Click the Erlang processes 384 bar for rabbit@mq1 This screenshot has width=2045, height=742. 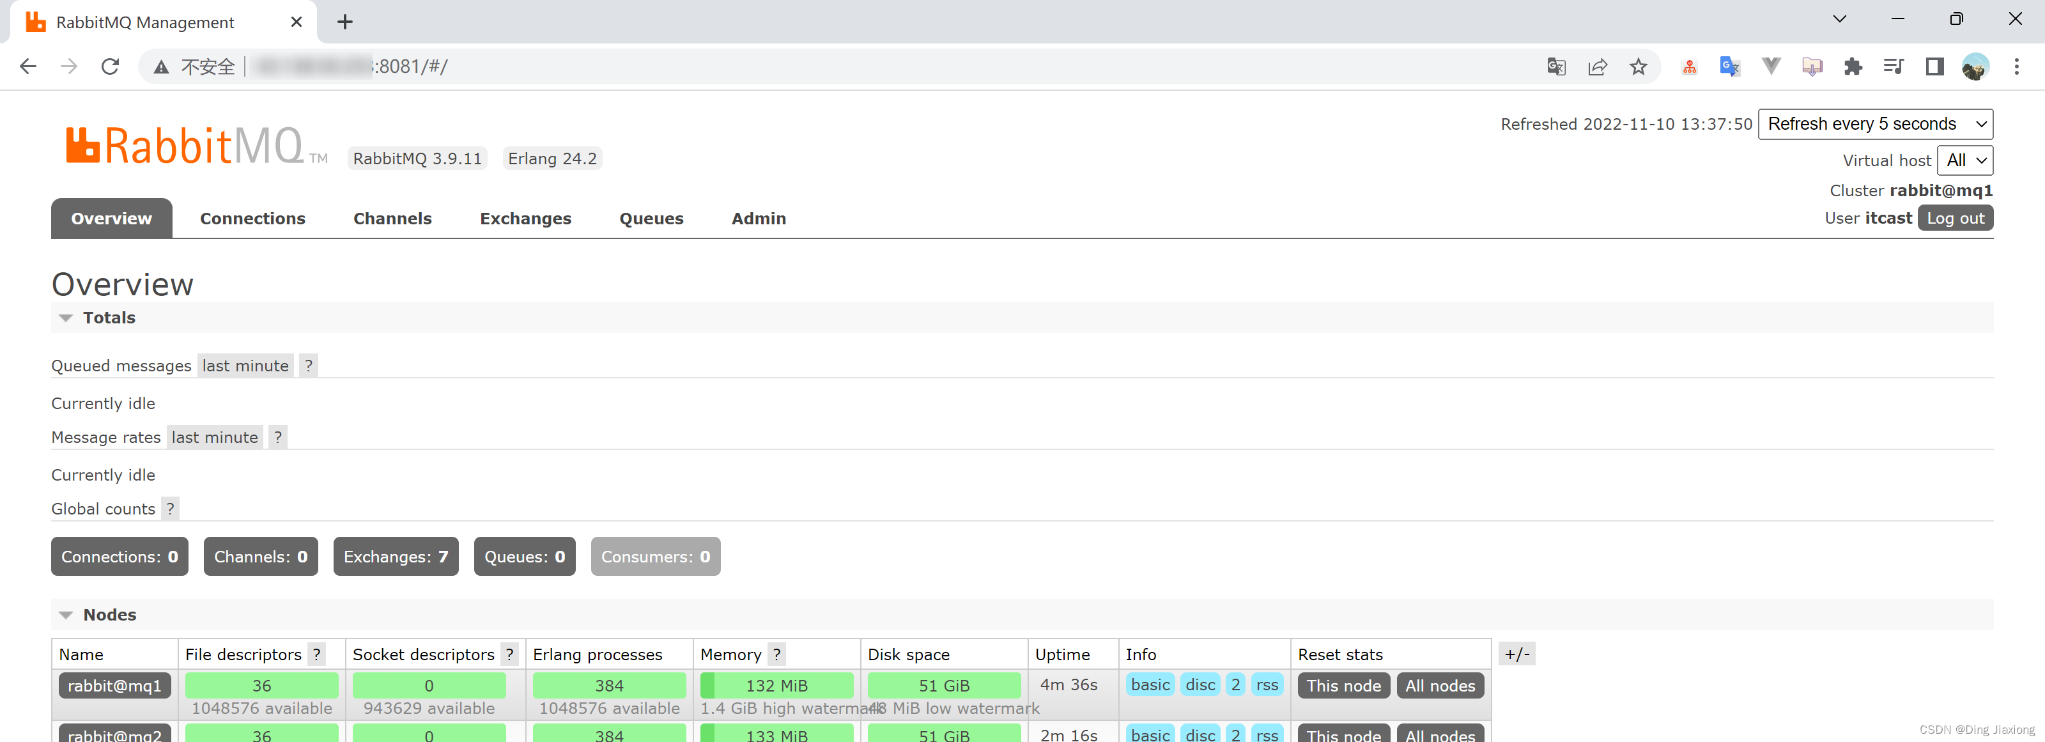[x=609, y=686]
